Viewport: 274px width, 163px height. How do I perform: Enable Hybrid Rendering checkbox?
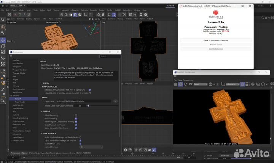pos(76,115)
